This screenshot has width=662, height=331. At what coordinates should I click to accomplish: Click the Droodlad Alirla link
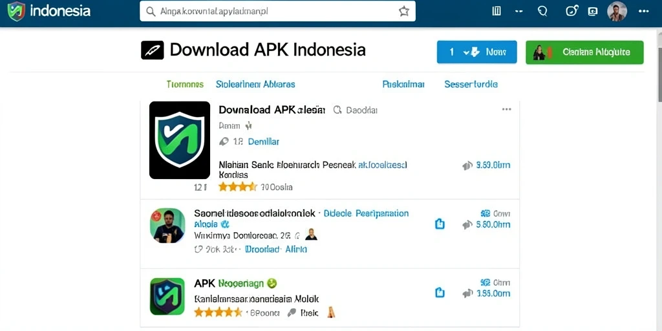click(x=276, y=249)
